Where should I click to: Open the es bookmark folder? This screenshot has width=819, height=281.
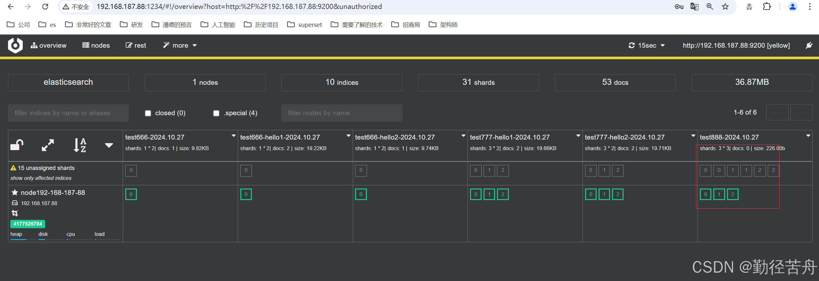click(47, 25)
